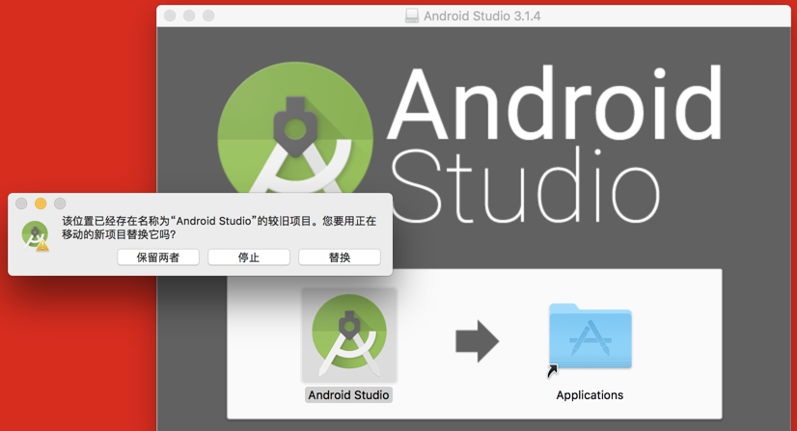Click the dialog message about replacing Android Studio
This screenshot has width=797, height=431.
[219, 228]
